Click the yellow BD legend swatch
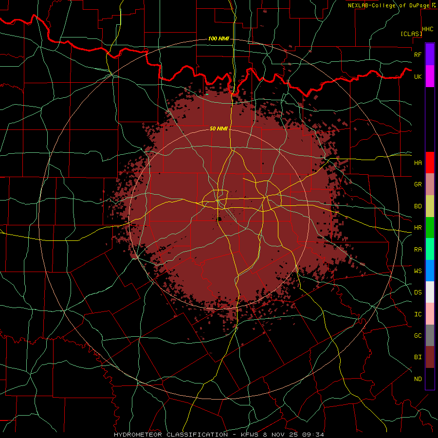The image size is (438, 438). point(430,206)
